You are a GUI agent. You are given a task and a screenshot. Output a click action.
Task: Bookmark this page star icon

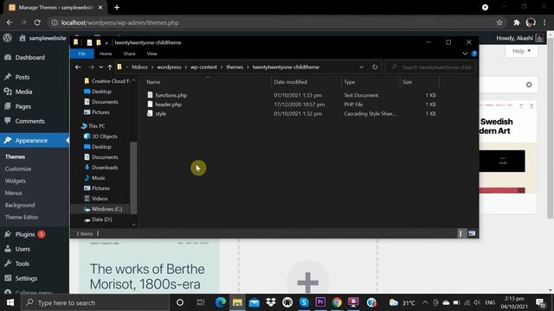pos(499,22)
